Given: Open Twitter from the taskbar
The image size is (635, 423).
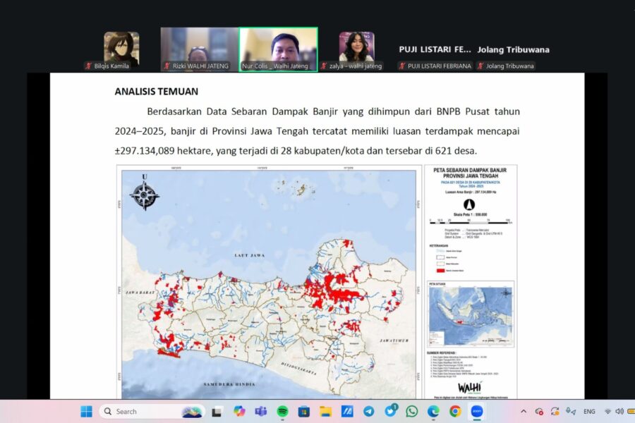Looking at the screenshot, I should point(390,411).
